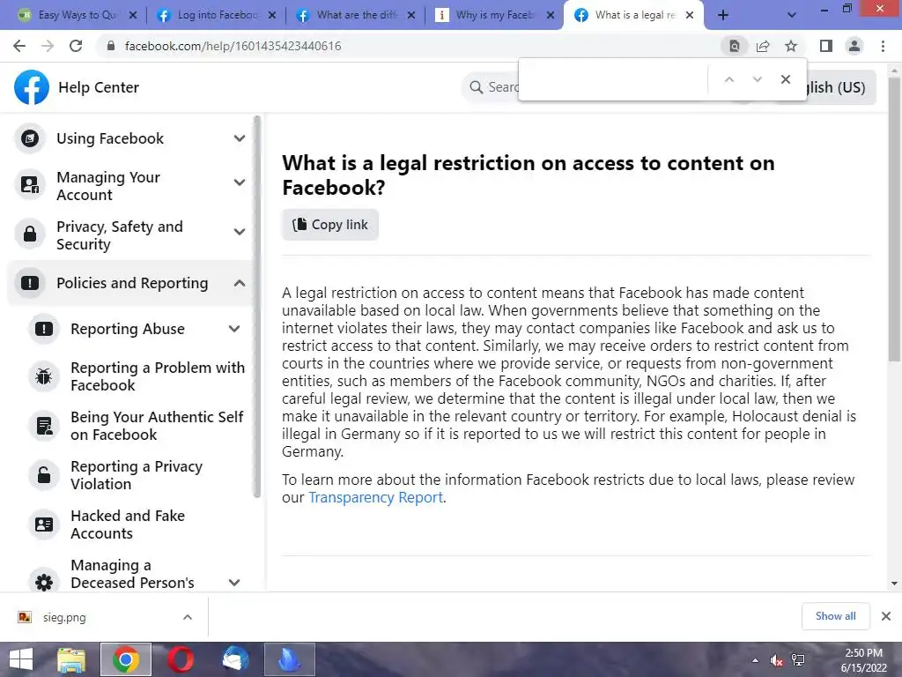Switch to the What are the diff tab
Viewport: 902px width, 677px height.
click(x=356, y=15)
